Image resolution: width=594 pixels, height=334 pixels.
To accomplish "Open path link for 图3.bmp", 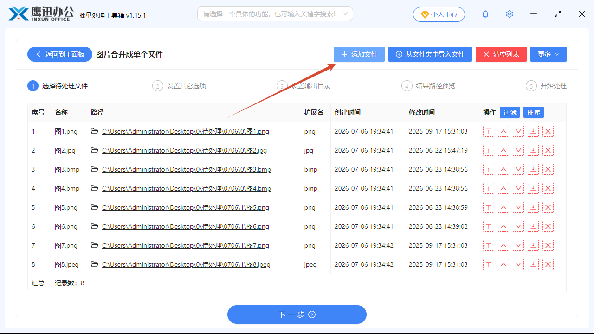I will pyautogui.click(x=187, y=169).
